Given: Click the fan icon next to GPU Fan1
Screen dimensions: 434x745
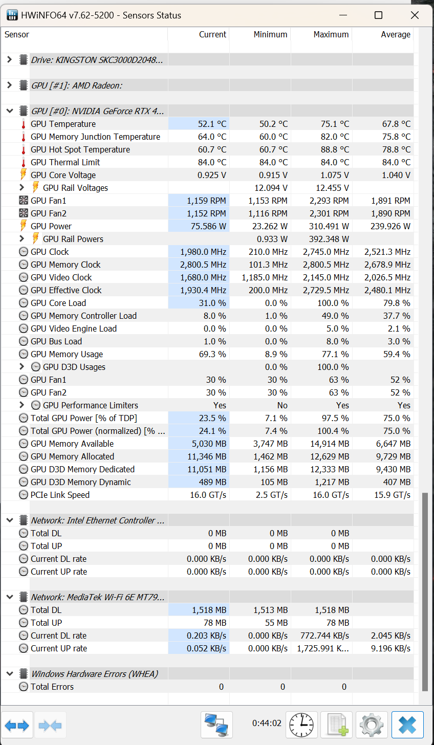Looking at the screenshot, I should [x=23, y=200].
